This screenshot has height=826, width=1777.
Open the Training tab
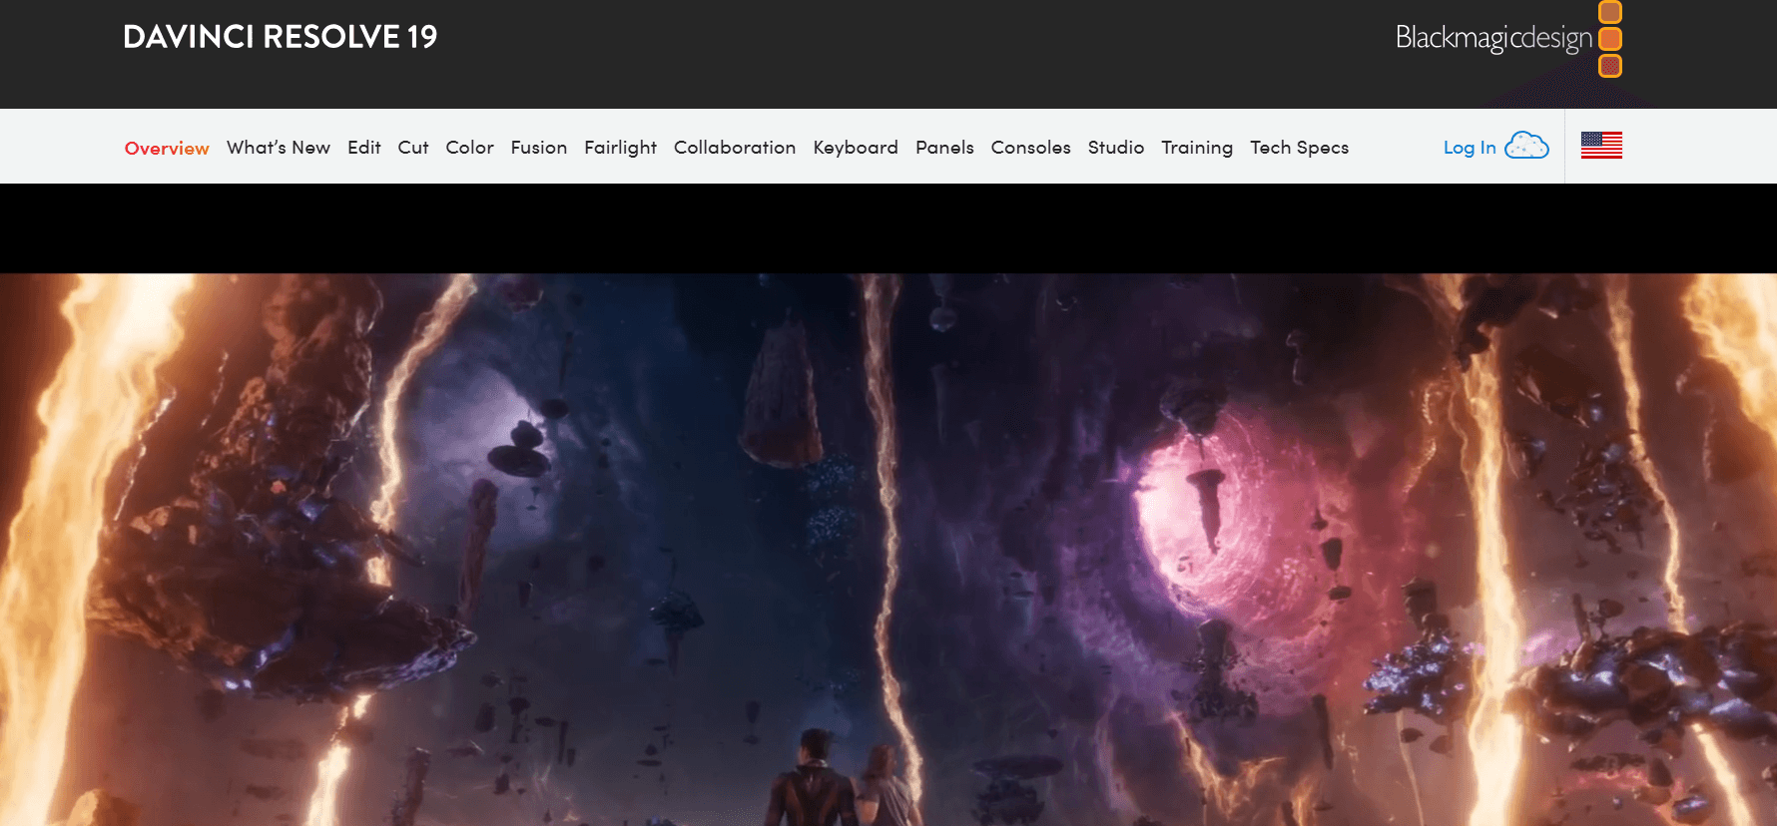point(1197,147)
